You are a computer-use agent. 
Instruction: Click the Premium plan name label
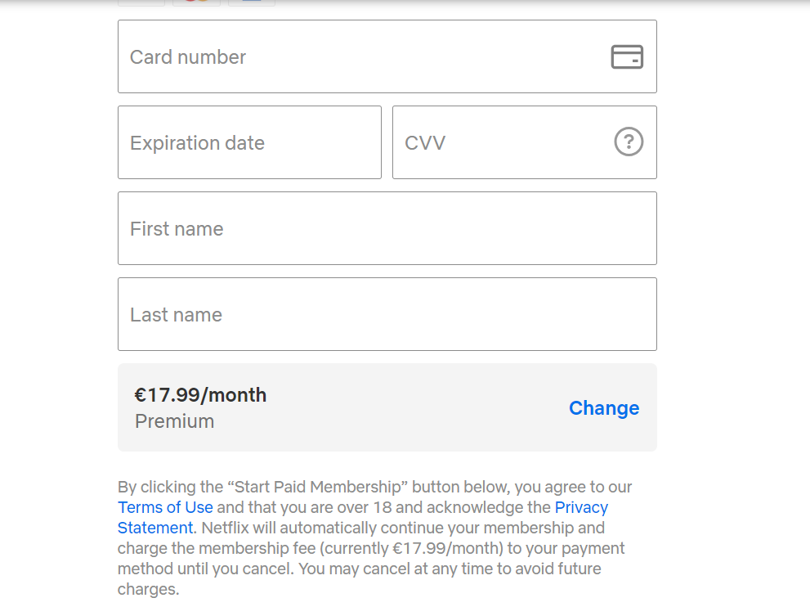coord(175,421)
